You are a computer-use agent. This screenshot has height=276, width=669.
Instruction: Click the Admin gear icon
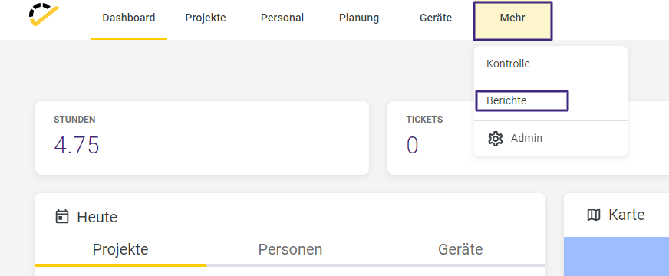496,139
